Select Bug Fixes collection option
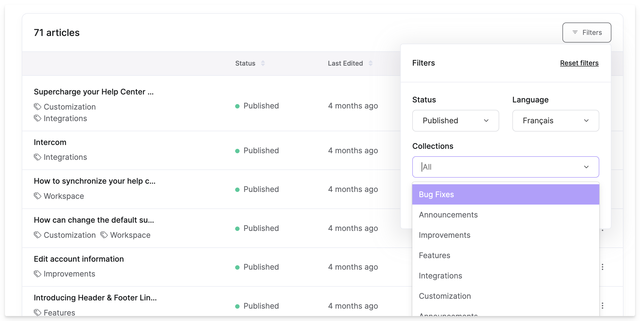The height and width of the screenshot is (321, 640). (506, 194)
